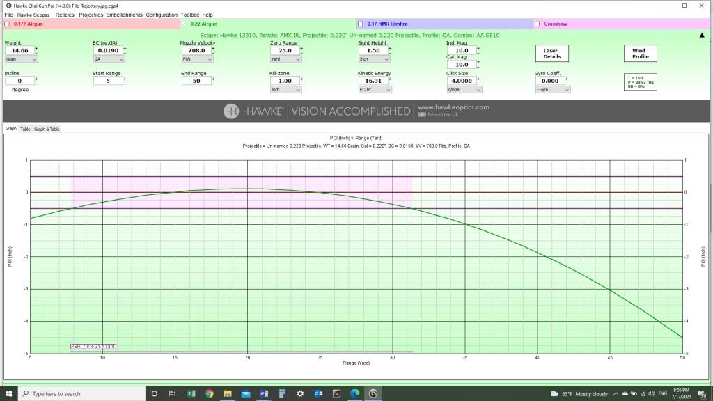
Task: Collapse the parameters panel with black triangle
Action: tap(702, 35)
